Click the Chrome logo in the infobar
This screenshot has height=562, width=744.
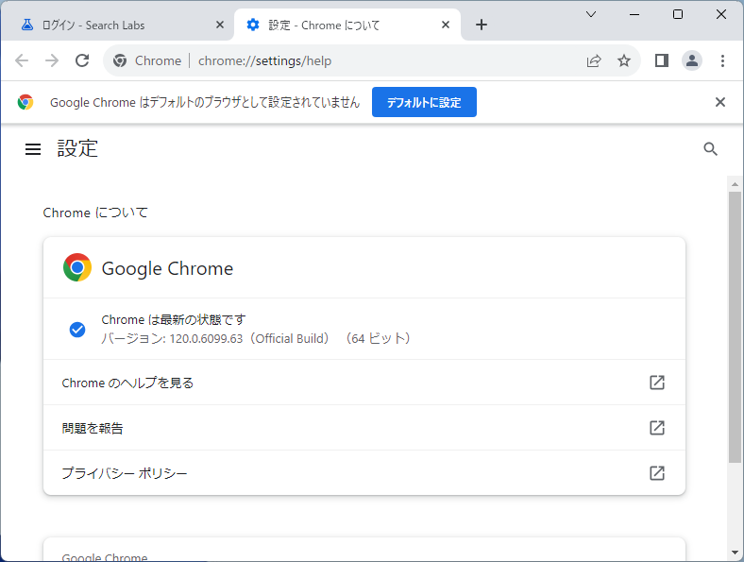tap(25, 102)
